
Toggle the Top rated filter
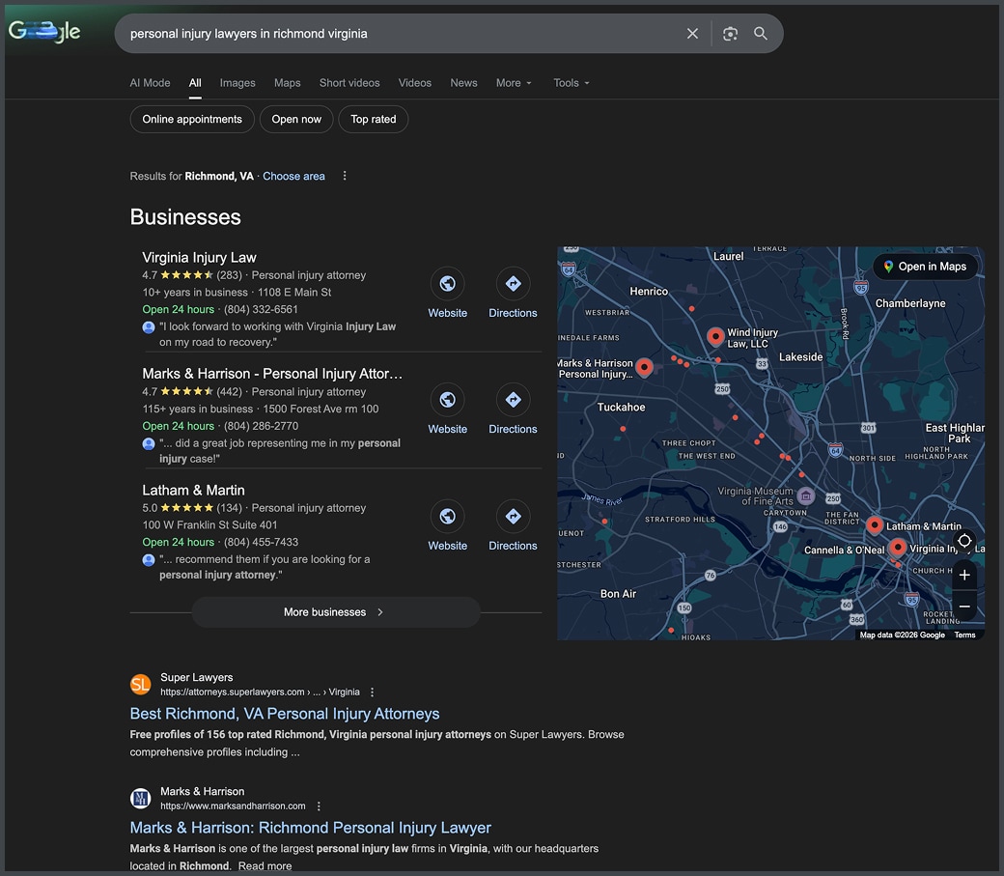(x=373, y=120)
